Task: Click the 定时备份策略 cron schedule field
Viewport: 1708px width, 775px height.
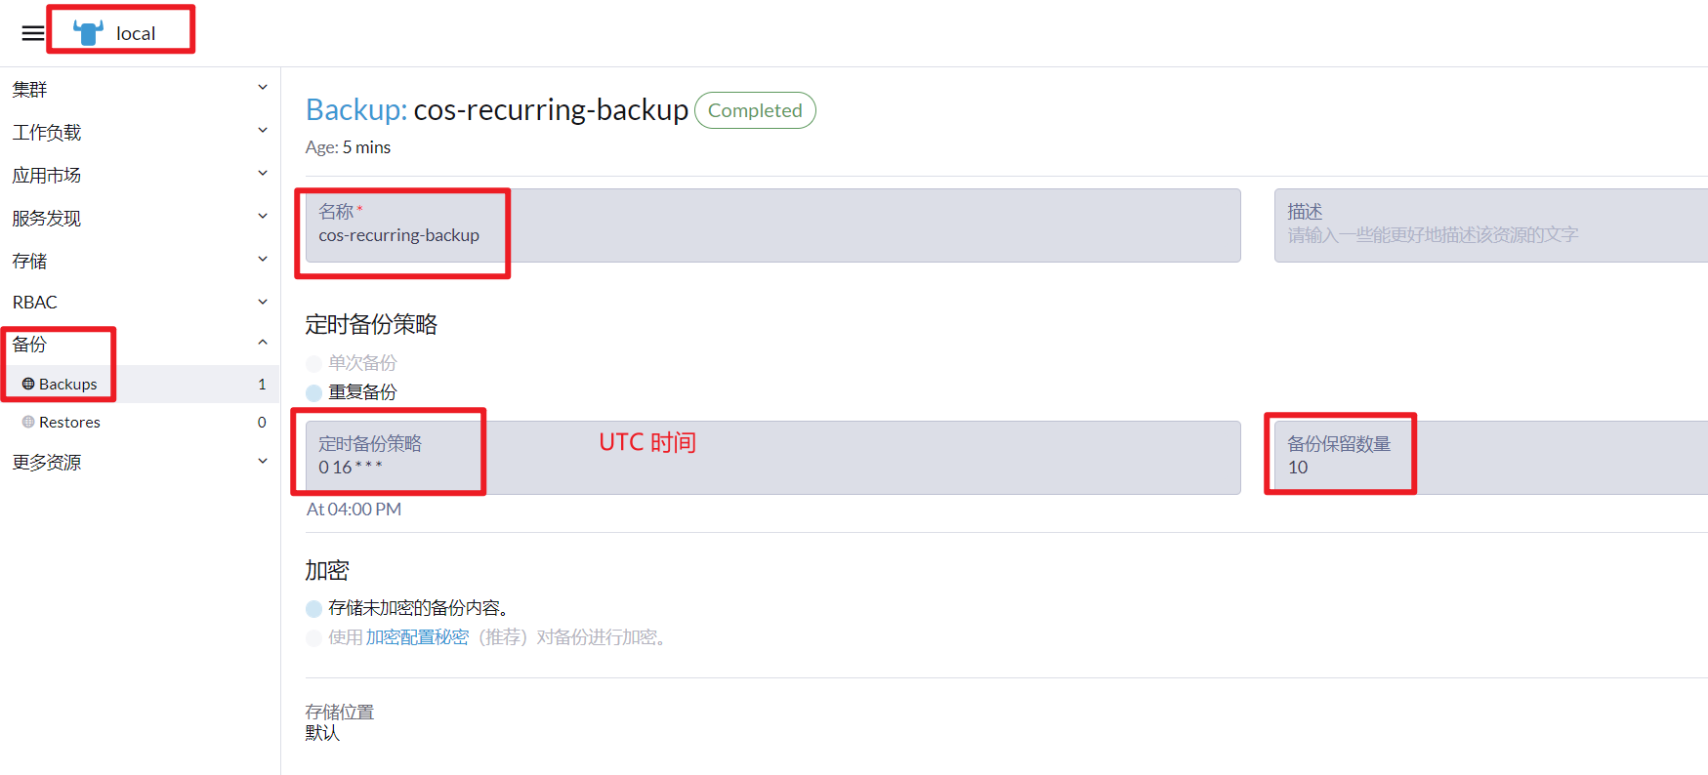Action: point(772,458)
